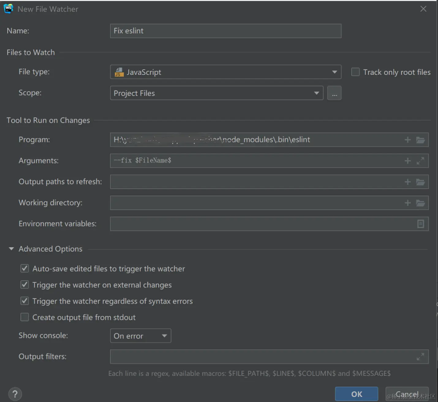Screen dimensions: 438x402
Task: Open scope editor with ellipsis button
Action: 334,93
